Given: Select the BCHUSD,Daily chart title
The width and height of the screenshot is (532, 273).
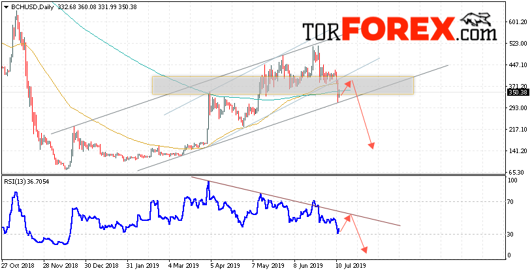Looking at the screenshot, I should 32,7.
